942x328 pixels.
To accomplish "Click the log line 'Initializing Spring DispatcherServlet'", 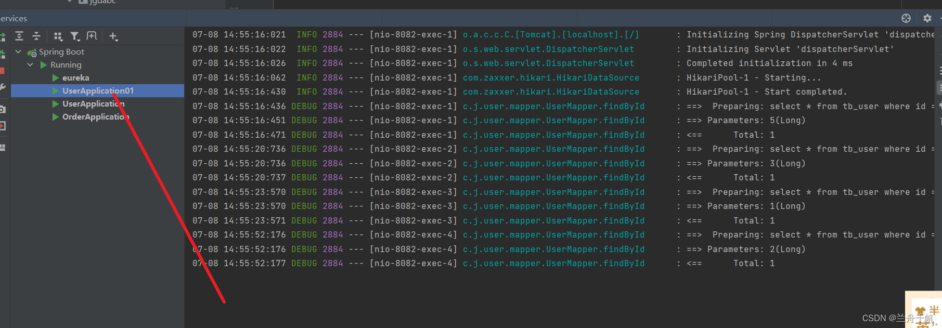I will coord(810,34).
